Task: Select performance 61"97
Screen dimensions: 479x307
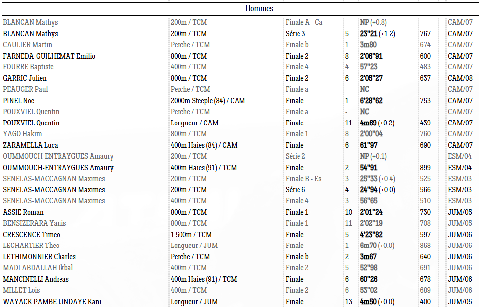Action: point(369,145)
